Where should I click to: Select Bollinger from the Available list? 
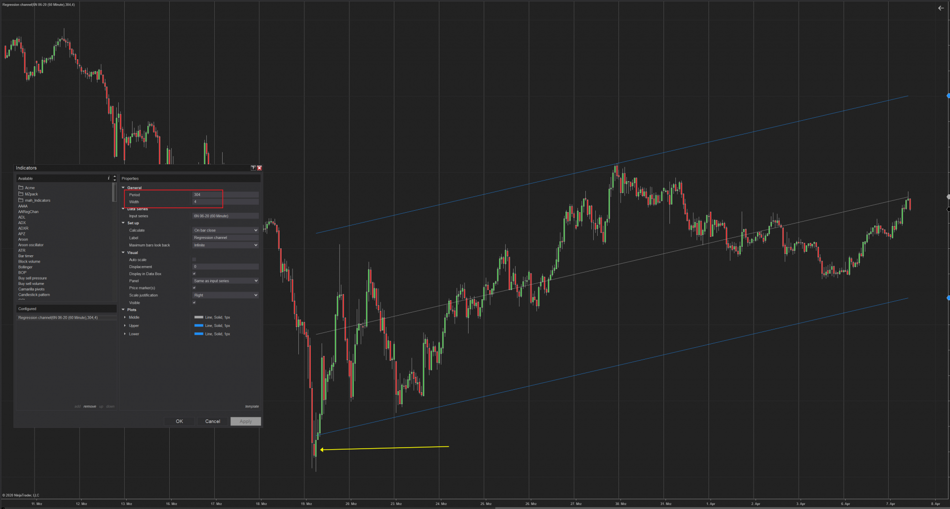(25, 267)
